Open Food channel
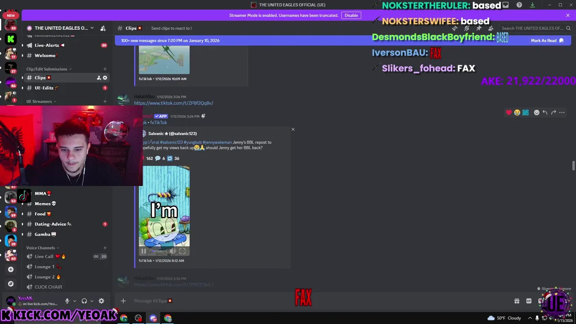Image resolution: width=576 pixels, height=324 pixels. 67,214
